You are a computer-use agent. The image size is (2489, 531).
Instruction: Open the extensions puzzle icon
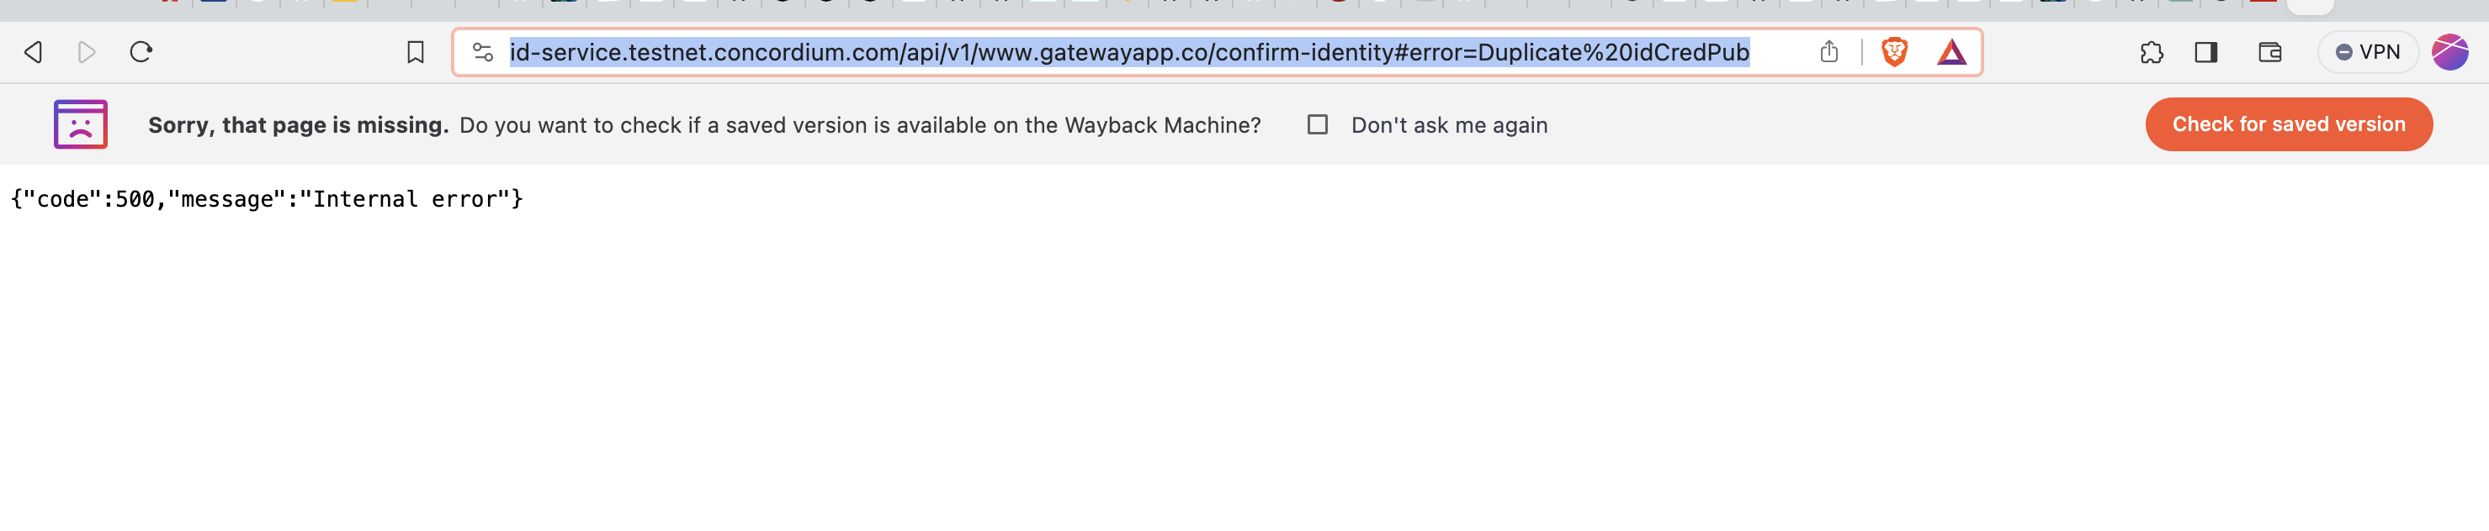tap(2151, 52)
